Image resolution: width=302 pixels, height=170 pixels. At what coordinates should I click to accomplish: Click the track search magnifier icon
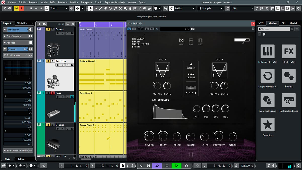(73, 24)
